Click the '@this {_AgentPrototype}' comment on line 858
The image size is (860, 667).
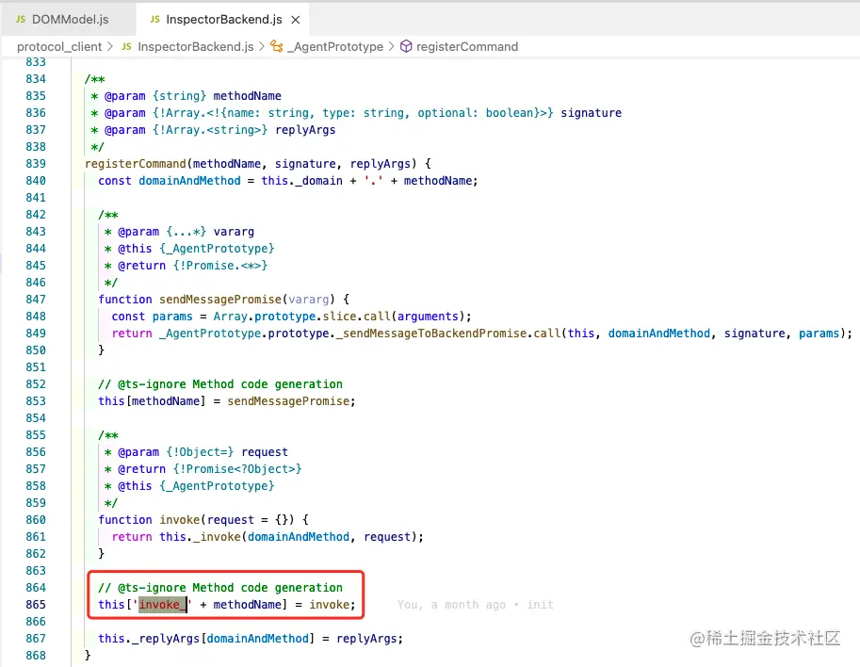coord(189,486)
